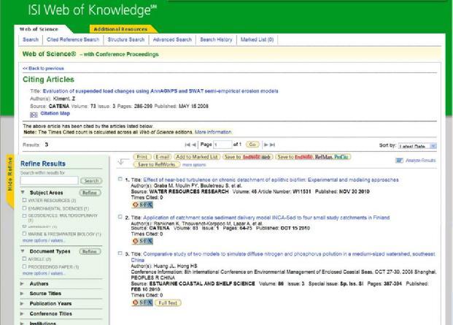Expand the Source Titles section
The image size is (453, 325).
pos(22,294)
